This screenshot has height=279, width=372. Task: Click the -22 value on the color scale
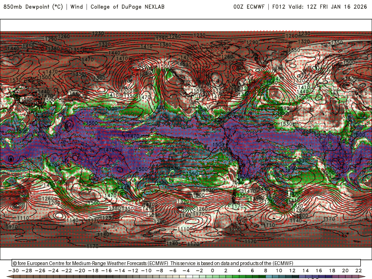coord(66,271)
